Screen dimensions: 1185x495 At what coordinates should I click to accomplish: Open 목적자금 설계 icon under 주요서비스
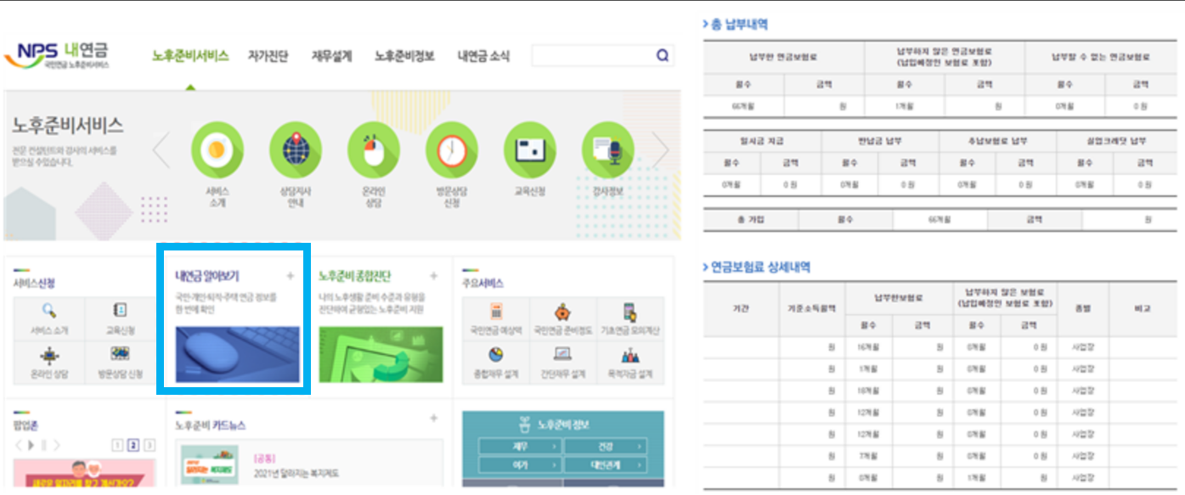click(630, 355)
